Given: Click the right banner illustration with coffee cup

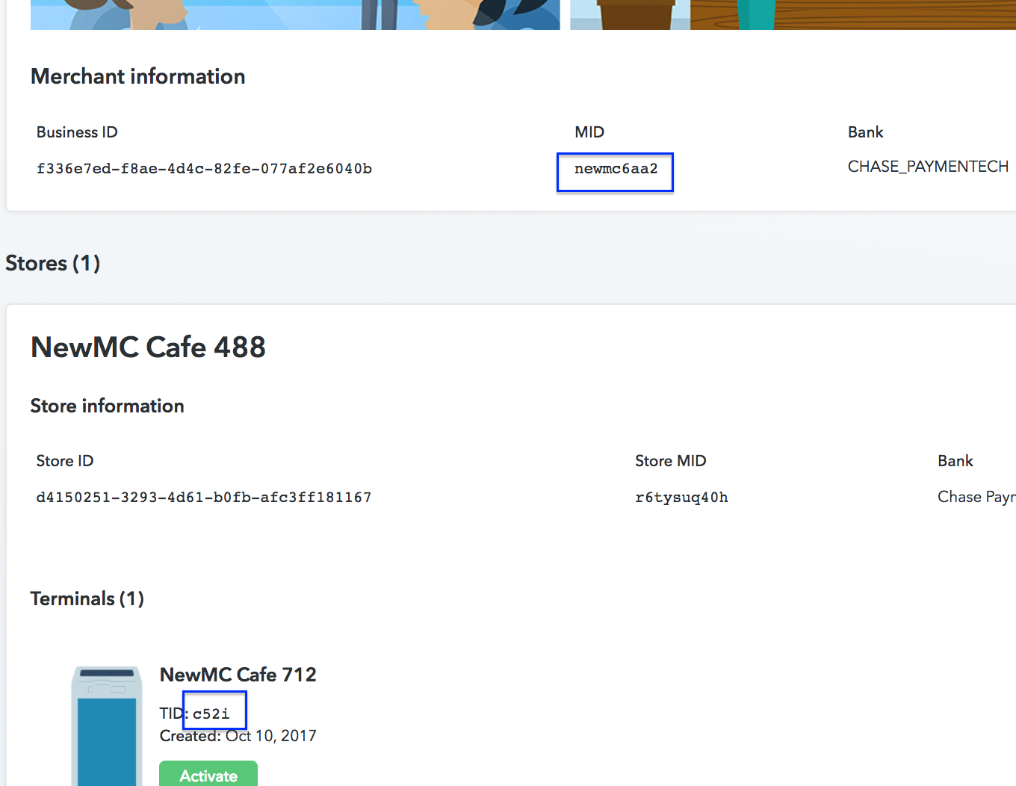Looking at the screenshot, I should tap(793, 15).
